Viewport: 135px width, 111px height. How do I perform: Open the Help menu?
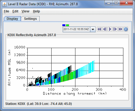tap(36, 11)
